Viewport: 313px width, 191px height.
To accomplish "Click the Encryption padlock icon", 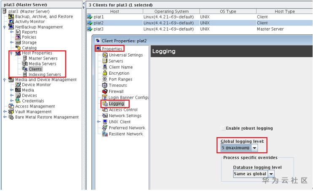I will [105, 73].
